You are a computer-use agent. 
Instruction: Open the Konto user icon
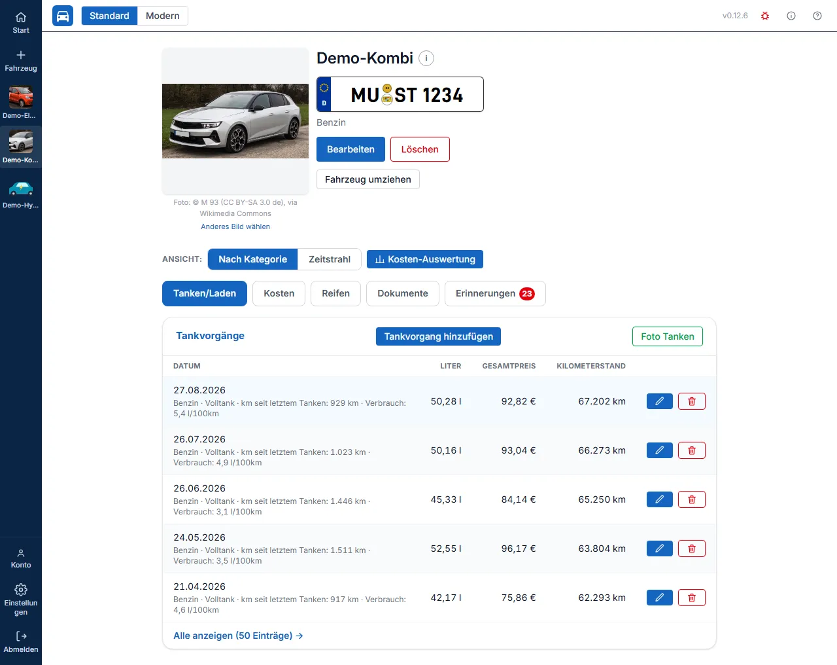[21, 558]
